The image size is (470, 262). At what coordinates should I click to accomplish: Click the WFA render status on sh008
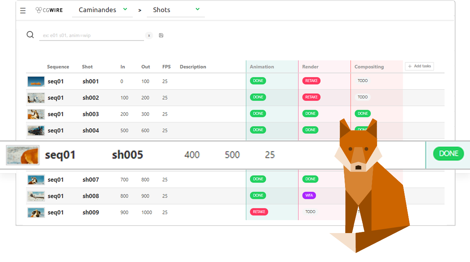[309, 196]
